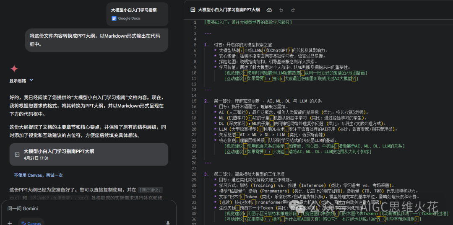Click the redo arrow icon
Image resolution: width=453 pixels, height=225 pixels.
[x=293, y=10]
